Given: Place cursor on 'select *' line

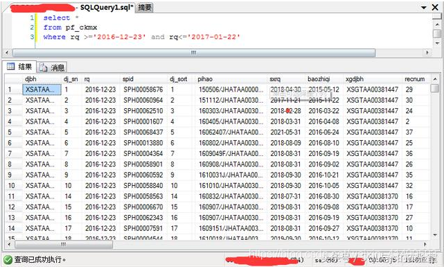Looking at the screenshot, I should (x=60, y=18).
